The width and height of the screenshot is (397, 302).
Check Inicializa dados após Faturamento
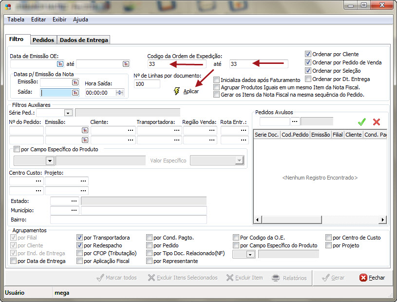pos(216,80)
